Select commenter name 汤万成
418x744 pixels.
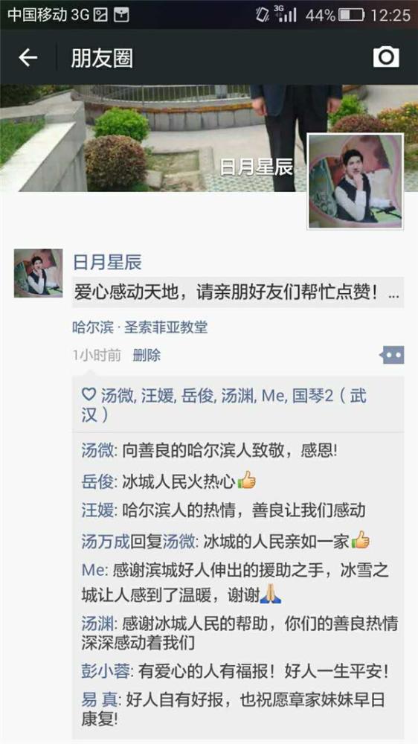click(x=106, y=542)
